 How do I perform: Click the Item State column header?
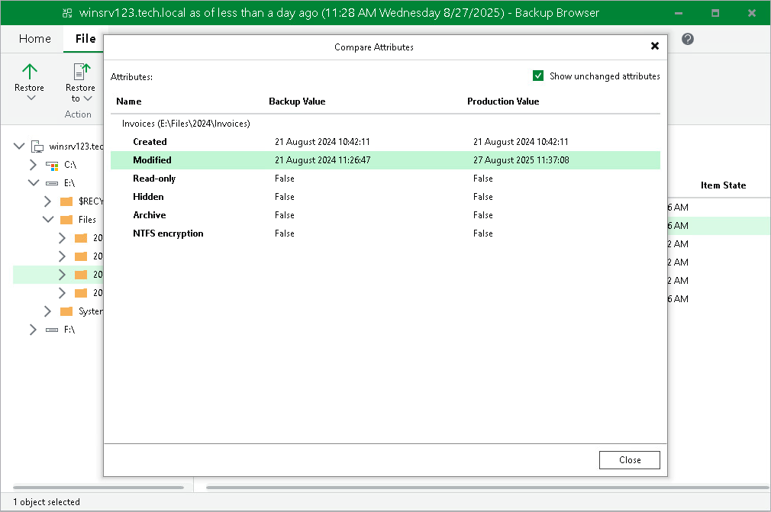(x=723, y=185)
